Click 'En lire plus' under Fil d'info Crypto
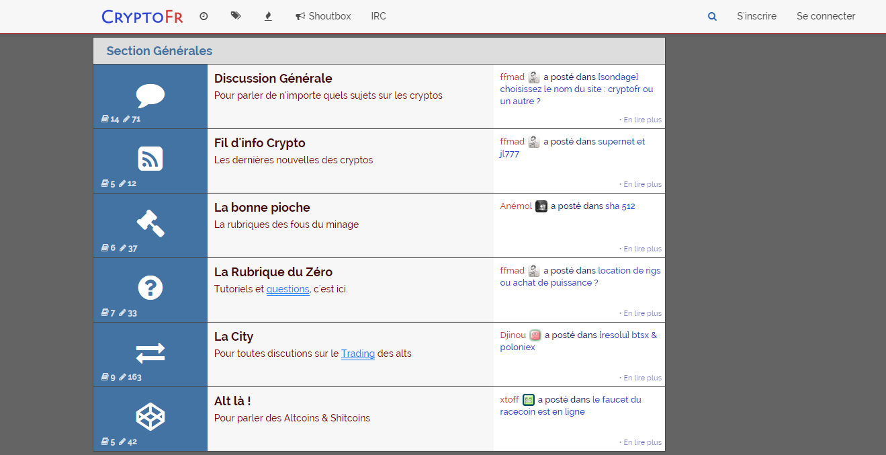Viewport: 886px width, 455px height. pos(642,184)
